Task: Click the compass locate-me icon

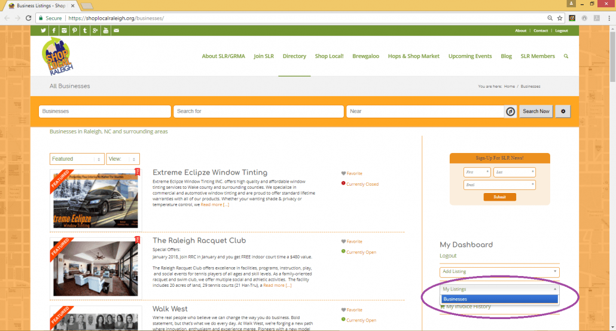Action: 510,111
